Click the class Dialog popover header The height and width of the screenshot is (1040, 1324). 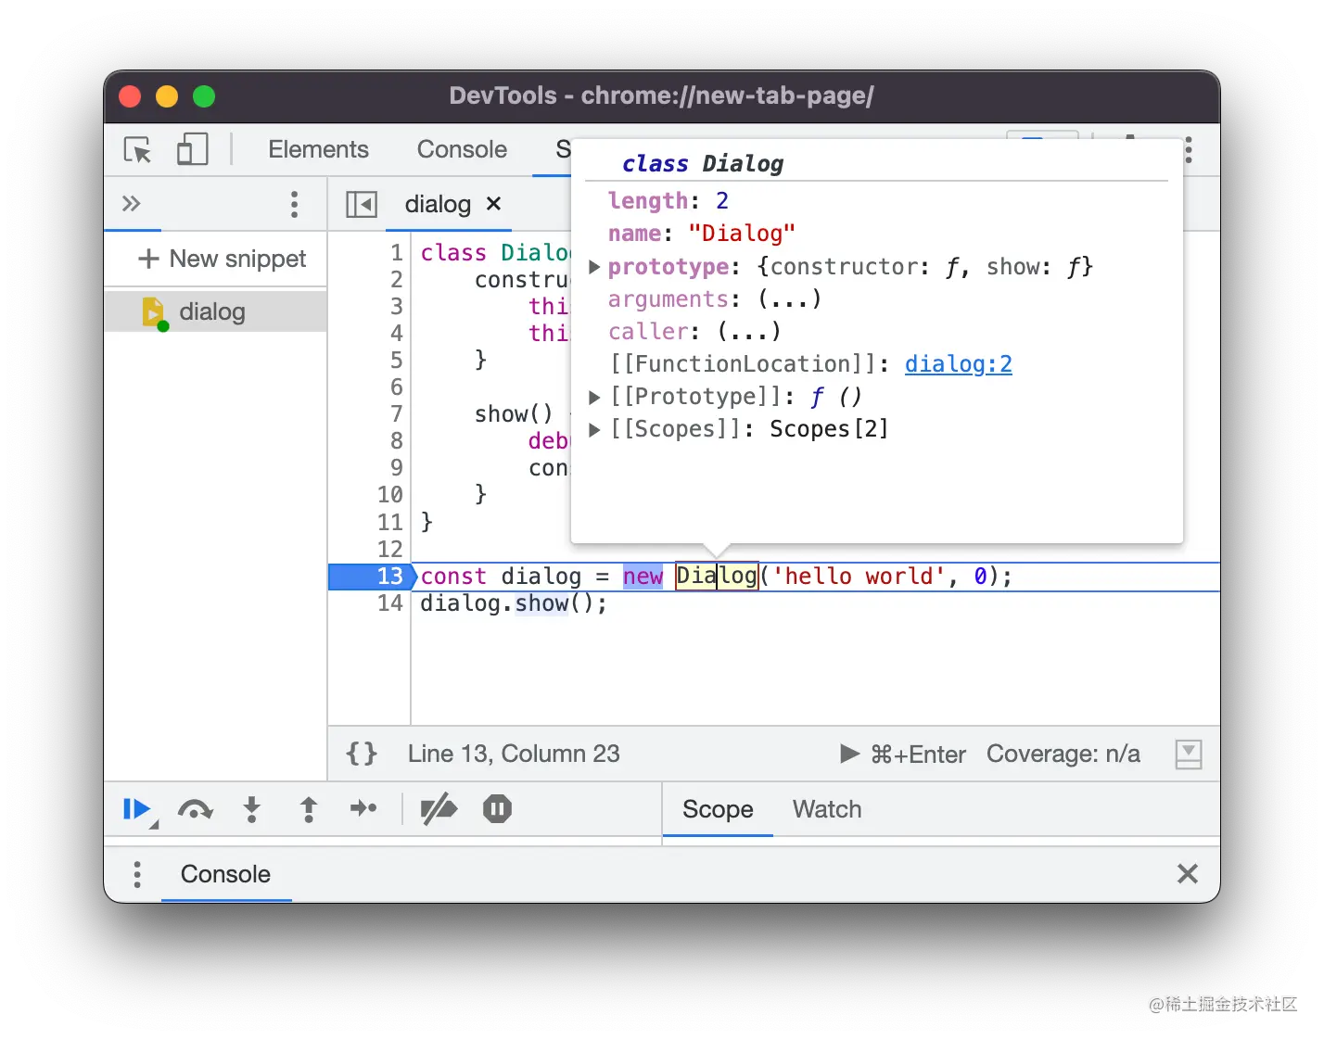tap(703, 164)
